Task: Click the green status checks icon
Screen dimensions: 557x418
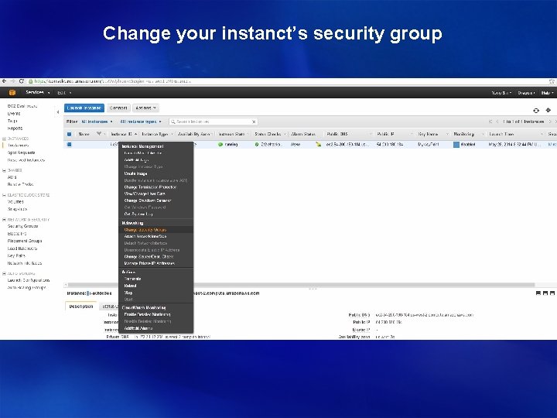Action: point(257,145)
